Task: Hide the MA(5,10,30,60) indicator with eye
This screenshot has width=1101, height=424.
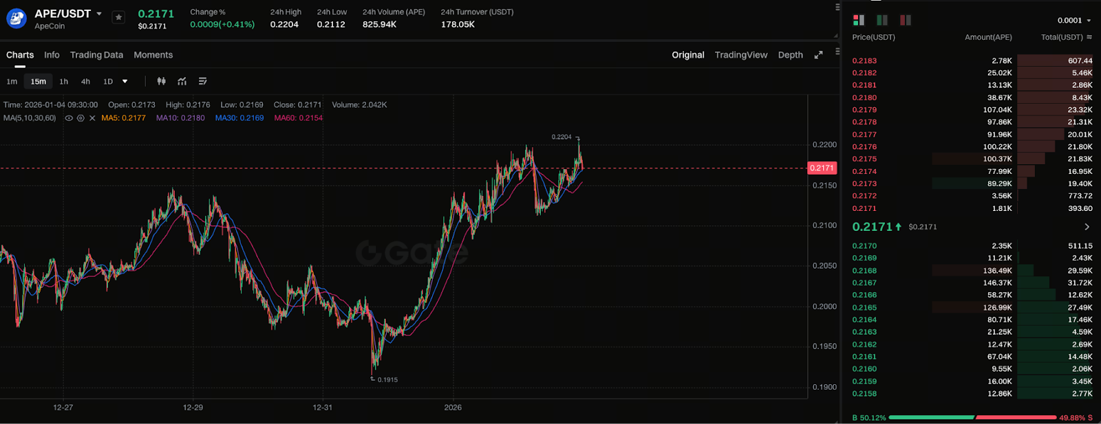Action: pyautogui.click(x=69, y=118)
